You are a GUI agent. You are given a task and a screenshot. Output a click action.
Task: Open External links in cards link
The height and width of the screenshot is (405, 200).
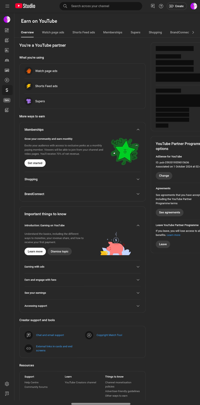(x=54, y=348)
